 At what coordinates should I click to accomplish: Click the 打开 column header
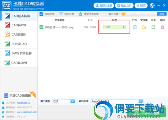coord(135,20)
